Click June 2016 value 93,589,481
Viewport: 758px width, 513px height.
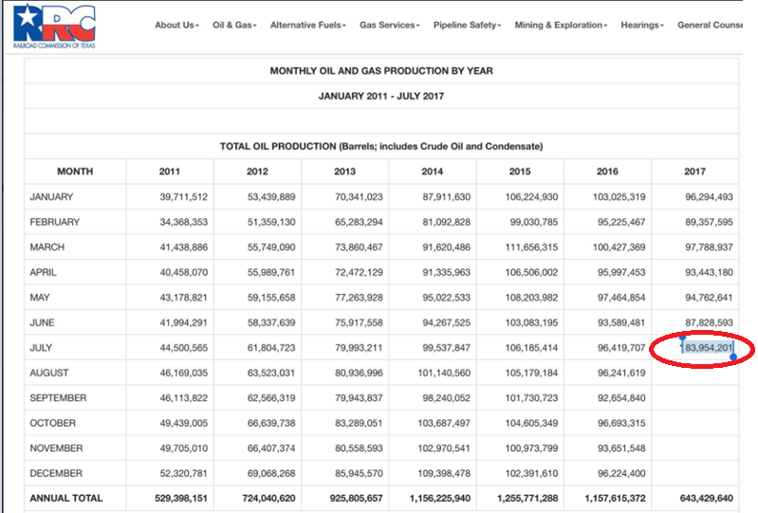click(x=621, y=322)
